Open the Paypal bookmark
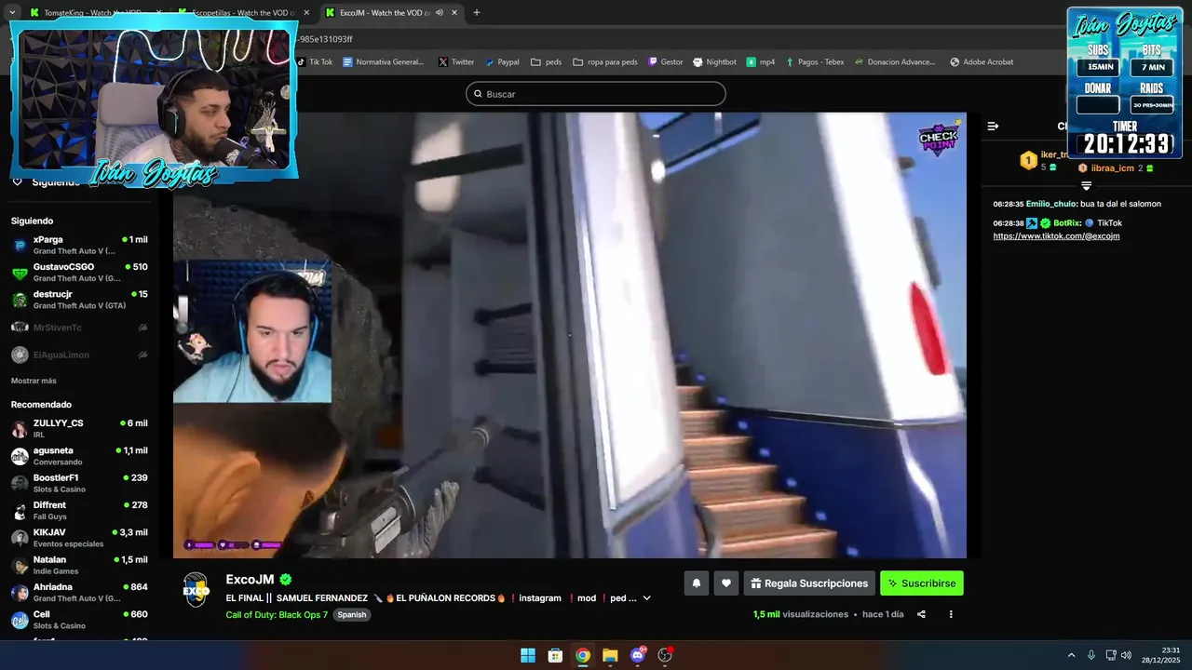Screen dimensions: 1192x670 (x=502, y=62)
